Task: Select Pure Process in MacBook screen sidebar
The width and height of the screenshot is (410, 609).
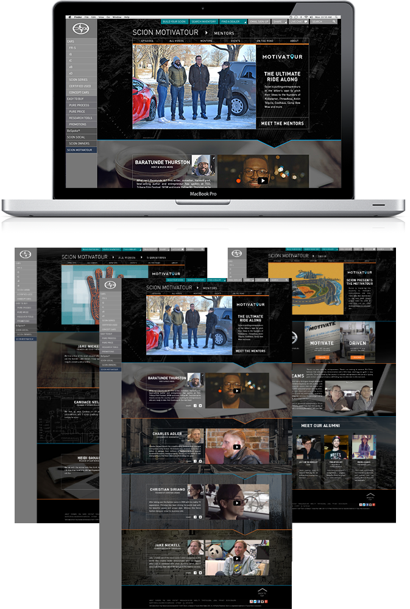Action: 81,105
